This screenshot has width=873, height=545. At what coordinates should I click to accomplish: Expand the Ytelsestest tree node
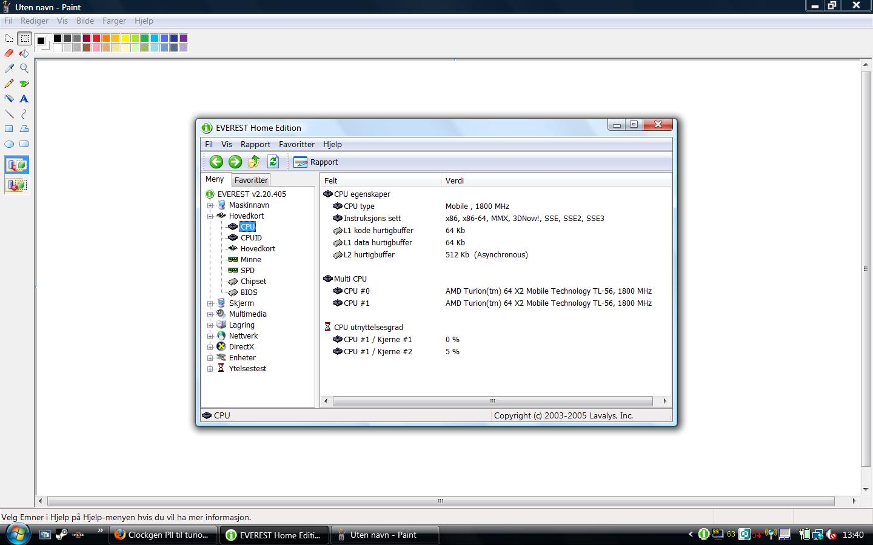[x=210, y=369]
